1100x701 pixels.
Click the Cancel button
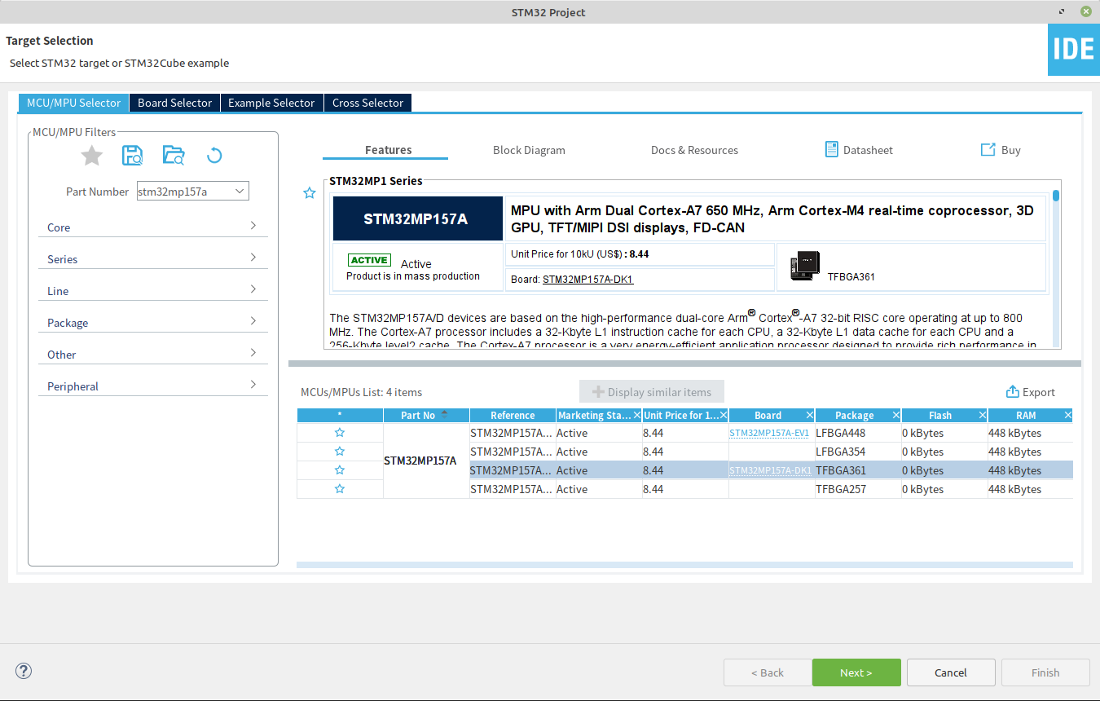point(951,672)
